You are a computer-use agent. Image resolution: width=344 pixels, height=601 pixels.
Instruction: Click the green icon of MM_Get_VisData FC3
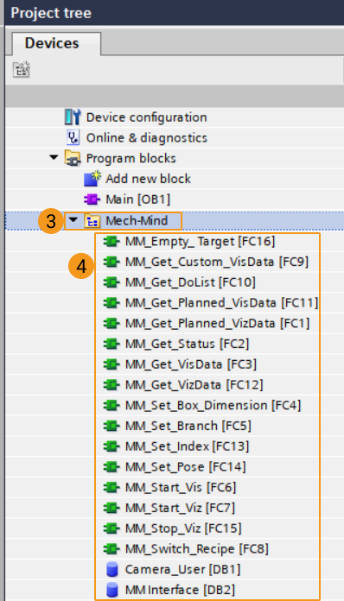[111, 364]
